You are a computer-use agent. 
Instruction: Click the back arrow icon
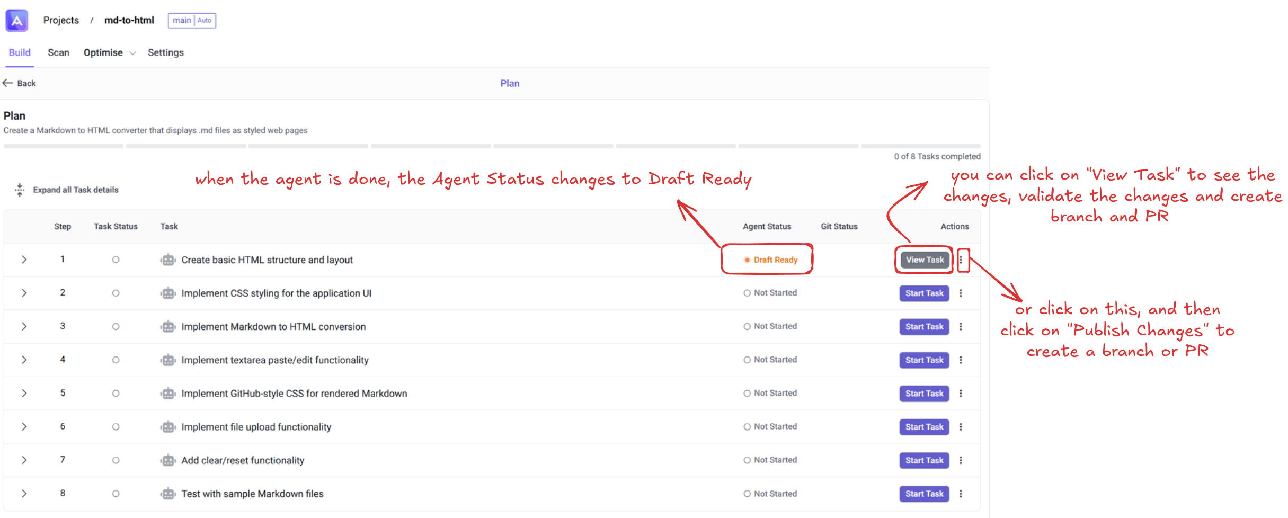tap(8, 83)
